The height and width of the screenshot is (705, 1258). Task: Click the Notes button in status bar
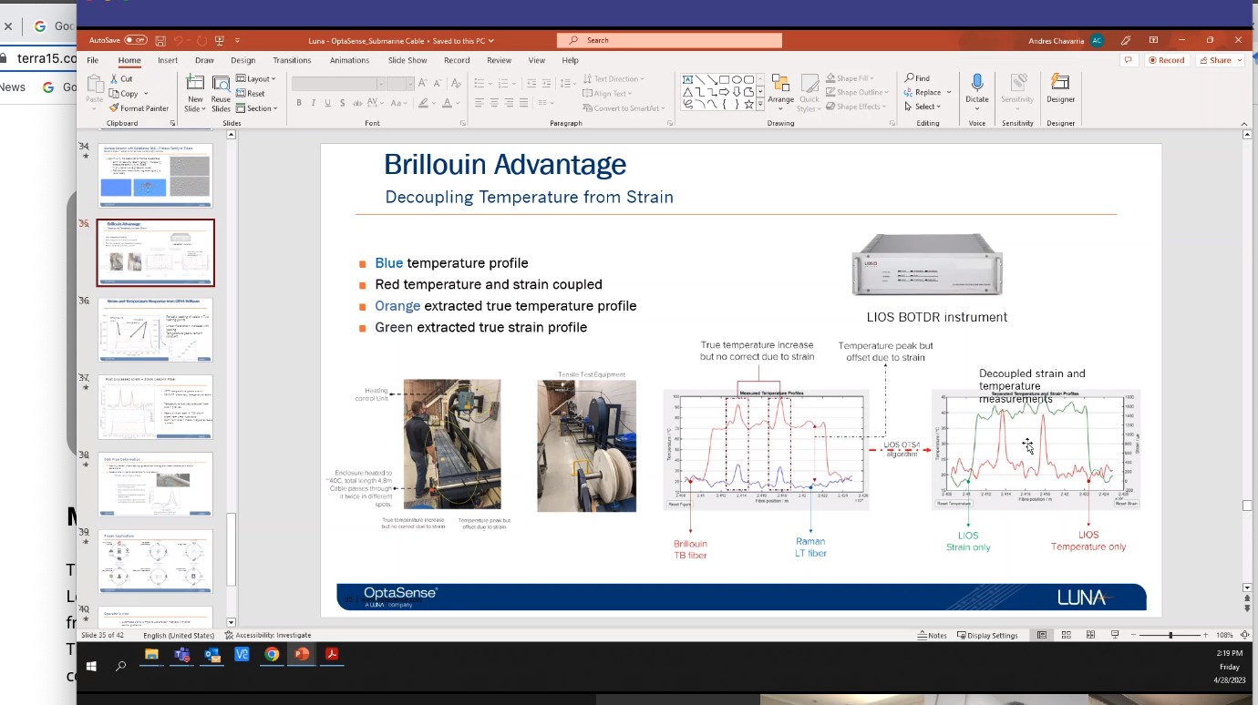933,635
